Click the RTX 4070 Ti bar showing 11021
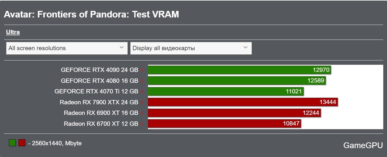 (x=226, y=91)
